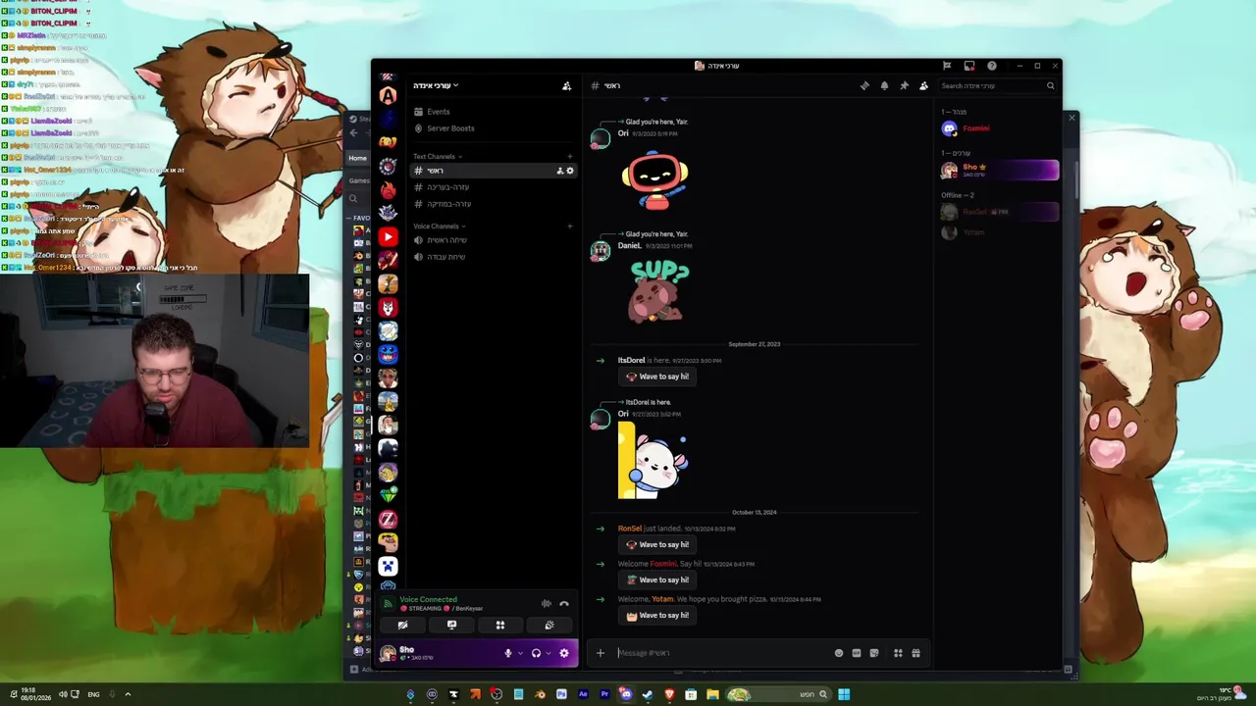The height and width of the screenshot is (706, 1256).
Task: Open Discord from the Windows taskbar
Action: pyautogui.click(x=626, y=694)
